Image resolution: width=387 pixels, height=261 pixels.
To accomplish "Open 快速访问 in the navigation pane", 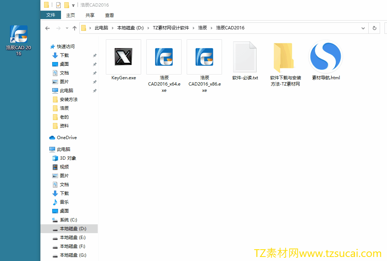I will pyautogui.click(x=66, y=47).
